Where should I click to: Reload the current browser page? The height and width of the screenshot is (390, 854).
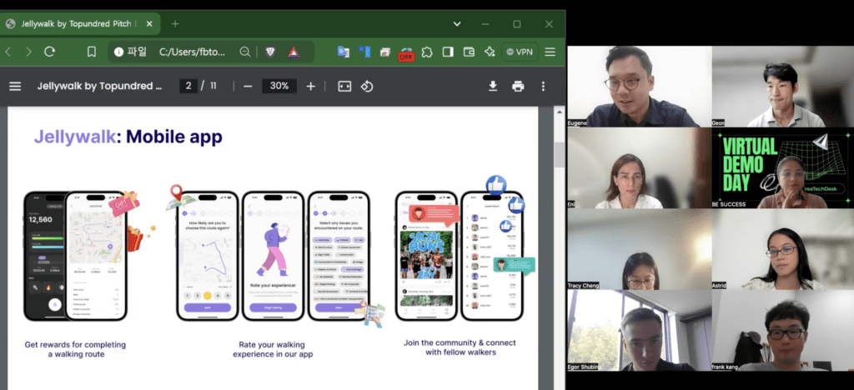[x=49, y=52]
